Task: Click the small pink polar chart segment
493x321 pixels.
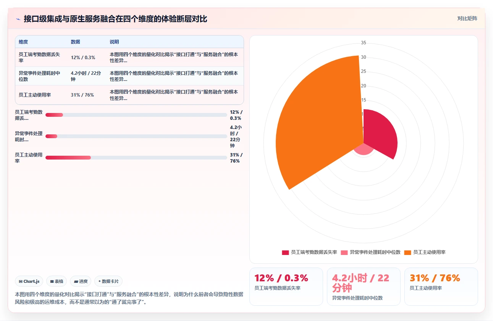Action: (x=363, y=150)
